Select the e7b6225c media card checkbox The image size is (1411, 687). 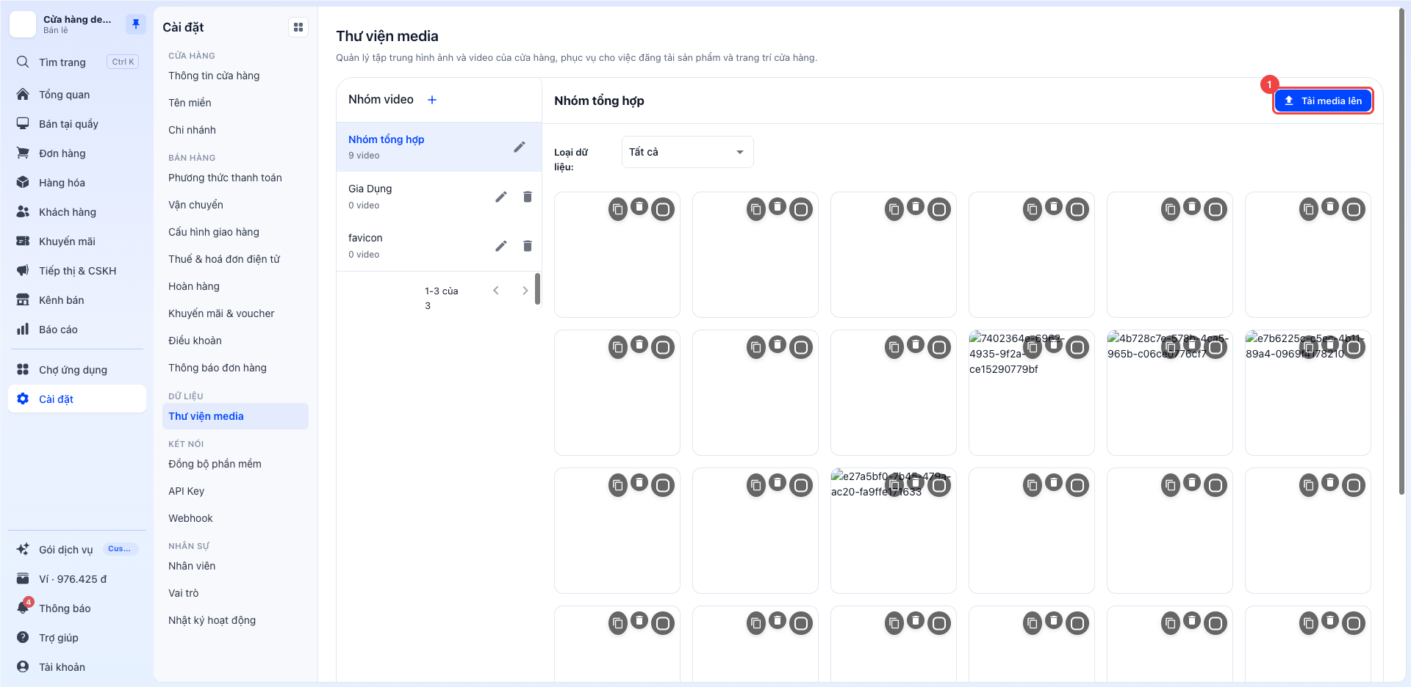click(x=1354, y=348)
